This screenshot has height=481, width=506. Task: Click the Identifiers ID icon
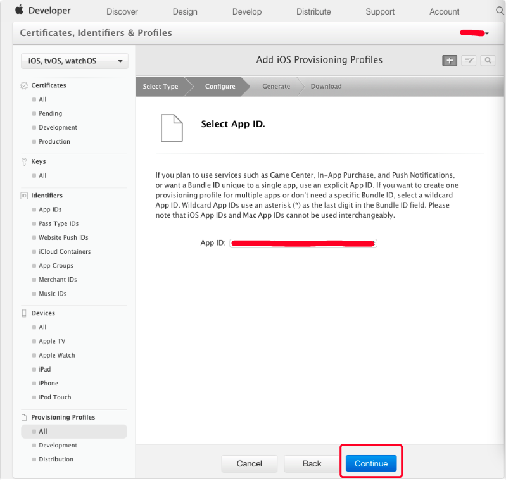(24, 196)
